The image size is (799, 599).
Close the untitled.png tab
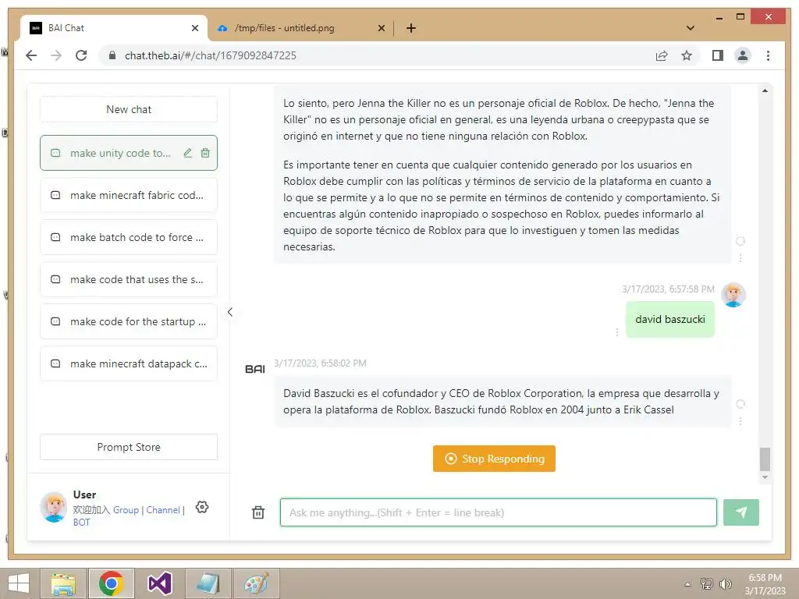point(381,28)
